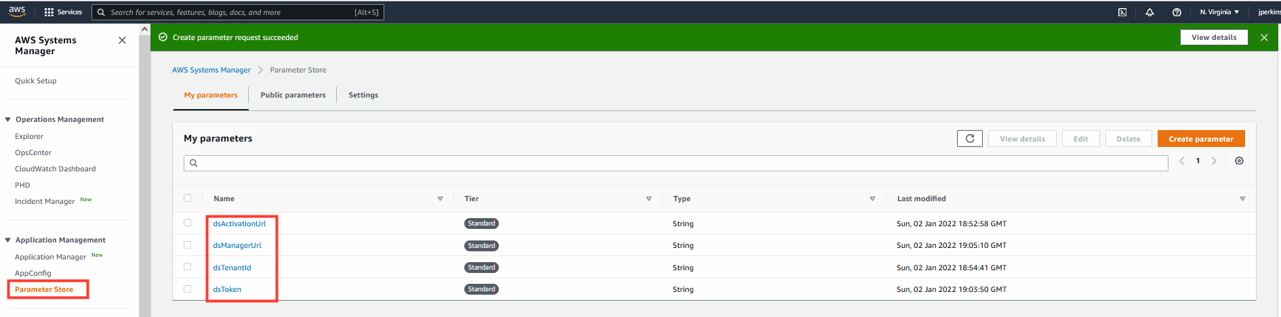Viewport: 1281px width, 317px height.
Task: Focus the My parameters search field
Action: [x=676, y=163]
